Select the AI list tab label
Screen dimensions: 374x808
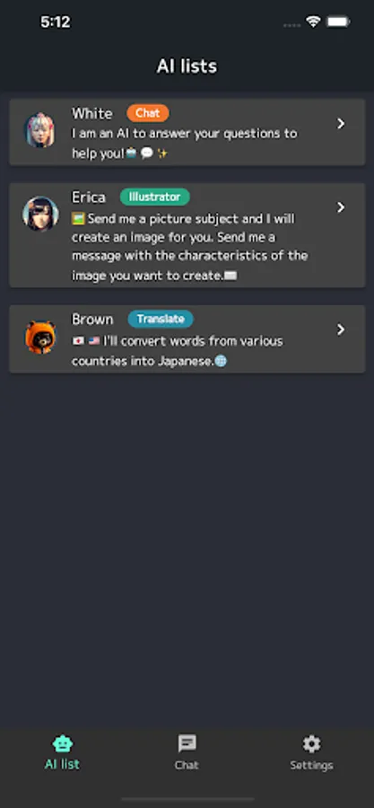pos(62,764)
